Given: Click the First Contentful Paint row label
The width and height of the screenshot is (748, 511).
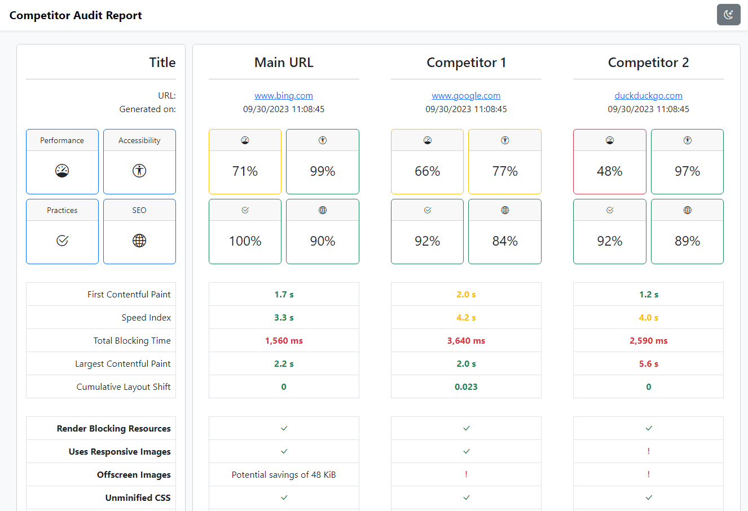Looking at the screenshot, I should (x=129, y=294).
